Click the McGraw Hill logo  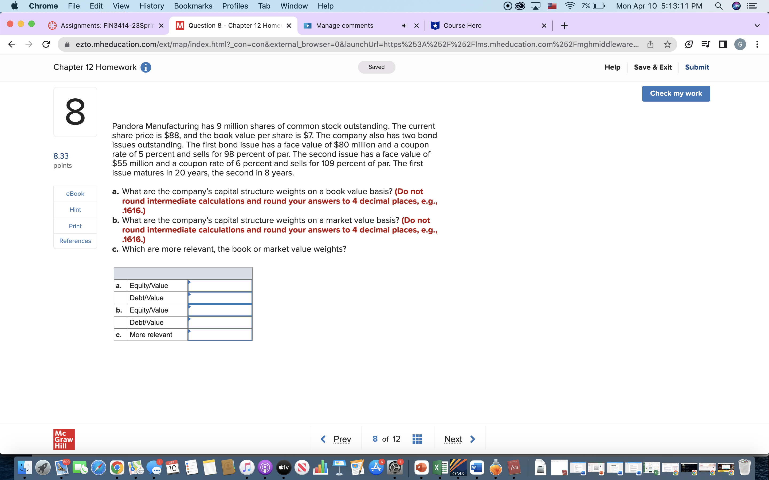(64, 439)
